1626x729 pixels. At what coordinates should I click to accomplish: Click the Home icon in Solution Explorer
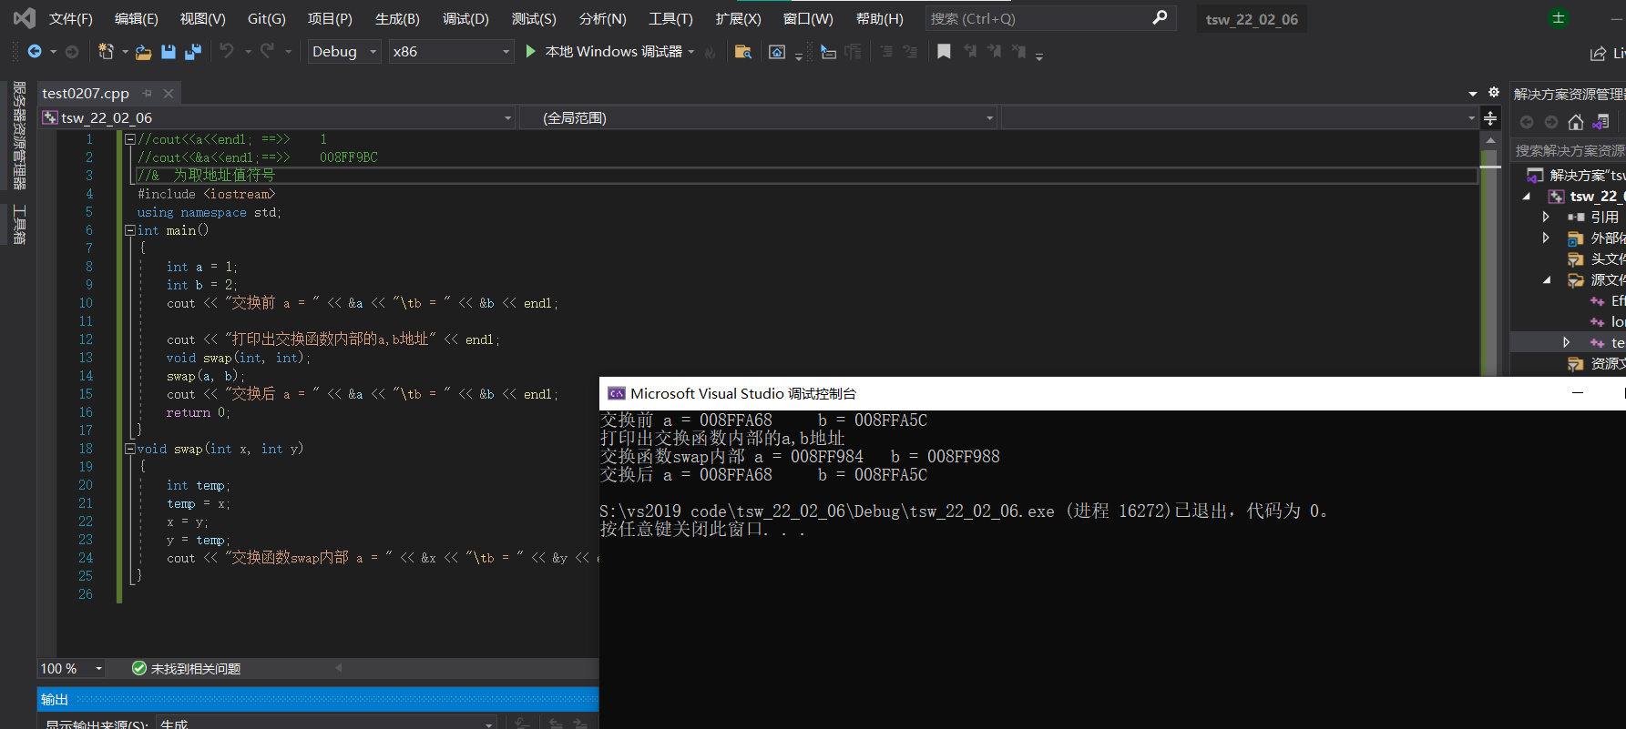click(x=1576, y=122)
